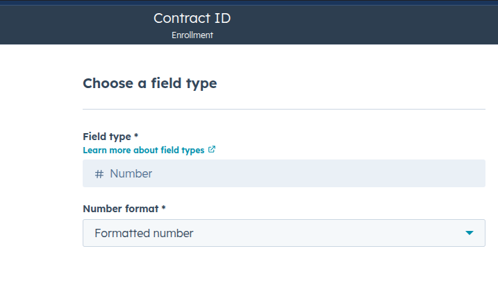
Task: Click the divider line below the heading
Action: pos(284,109)
